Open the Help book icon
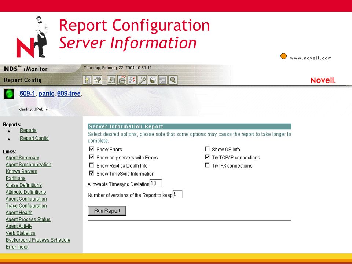Image resolution: width=352 pixels, height=264 pixels. pos(87,80)
